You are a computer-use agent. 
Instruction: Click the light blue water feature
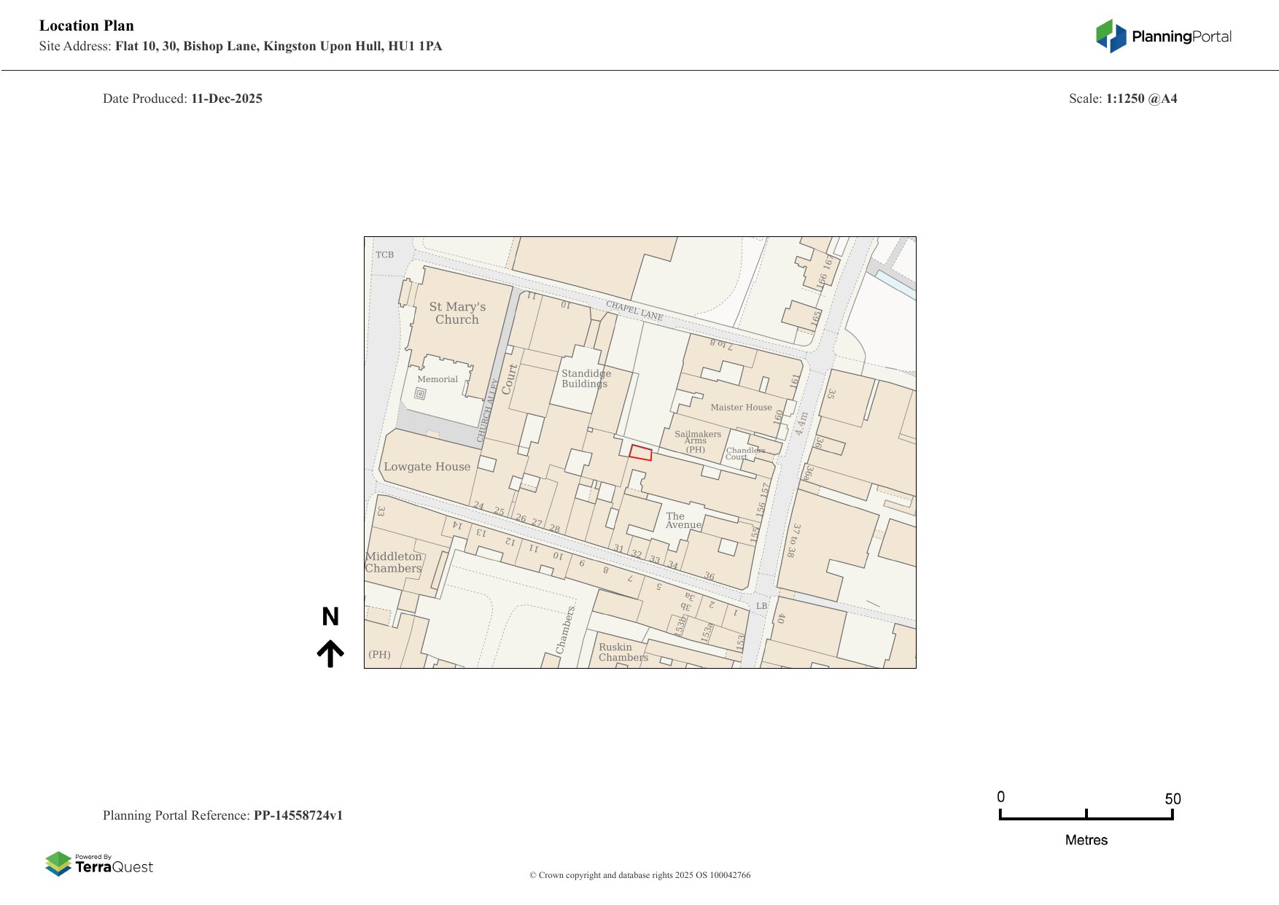(895, 284)
